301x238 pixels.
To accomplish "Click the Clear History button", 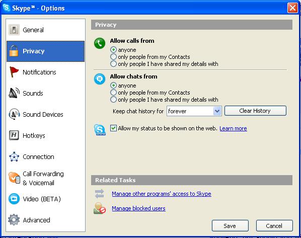I will point(255,111).
